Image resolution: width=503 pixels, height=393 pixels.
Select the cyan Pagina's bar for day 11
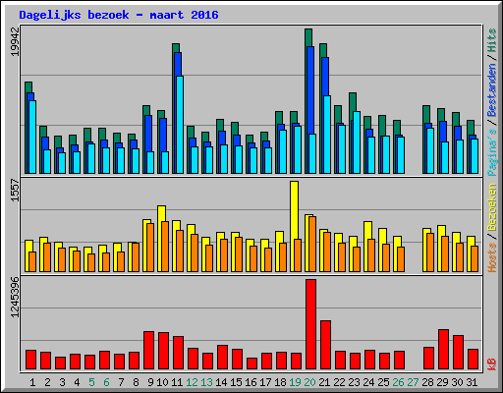(x=180, y=125)
